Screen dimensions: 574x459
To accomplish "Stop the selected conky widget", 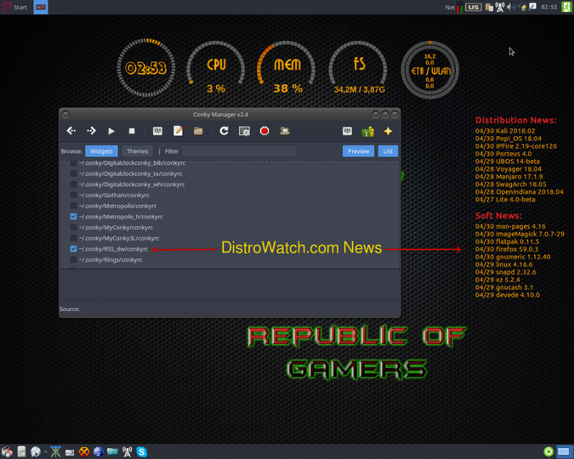I will point(132,131).
